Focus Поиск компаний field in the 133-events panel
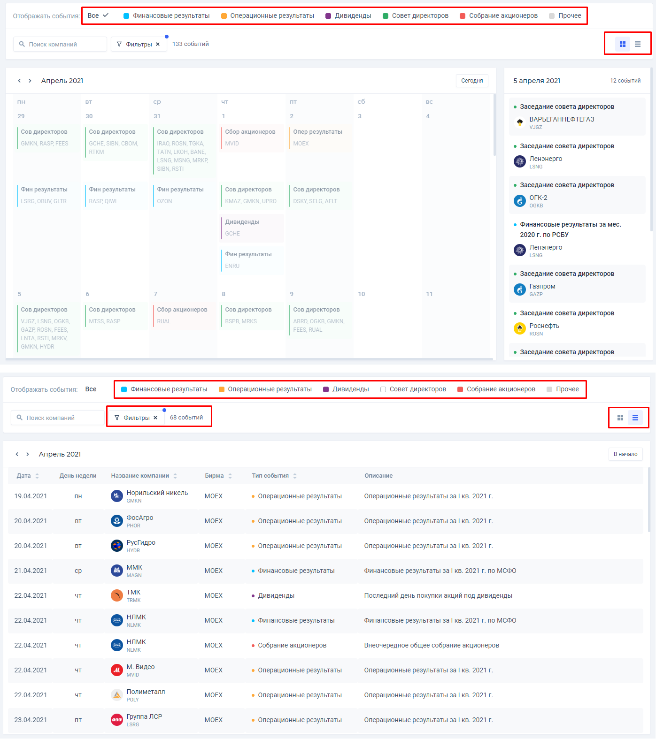656x739 pixels. pyautogui.click(x=60, y=44)
